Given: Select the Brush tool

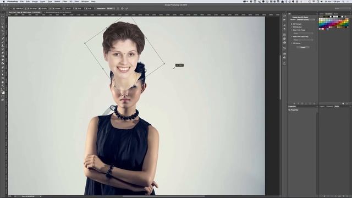Looking at the screenshot, I should click(3, 42).
